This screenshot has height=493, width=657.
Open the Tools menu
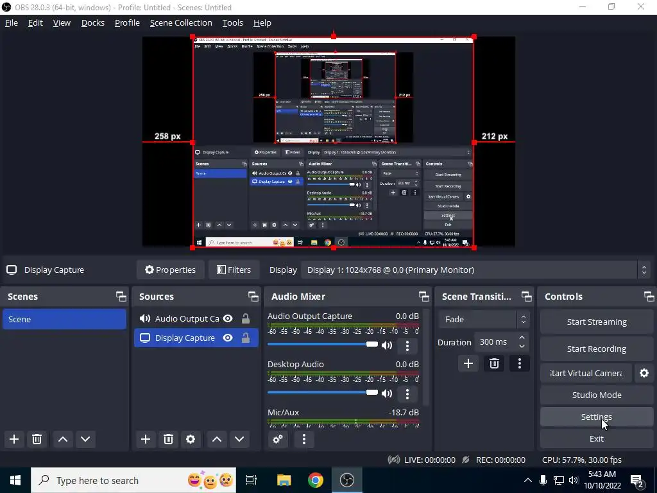pyautogui.click(x=232, y=22)
